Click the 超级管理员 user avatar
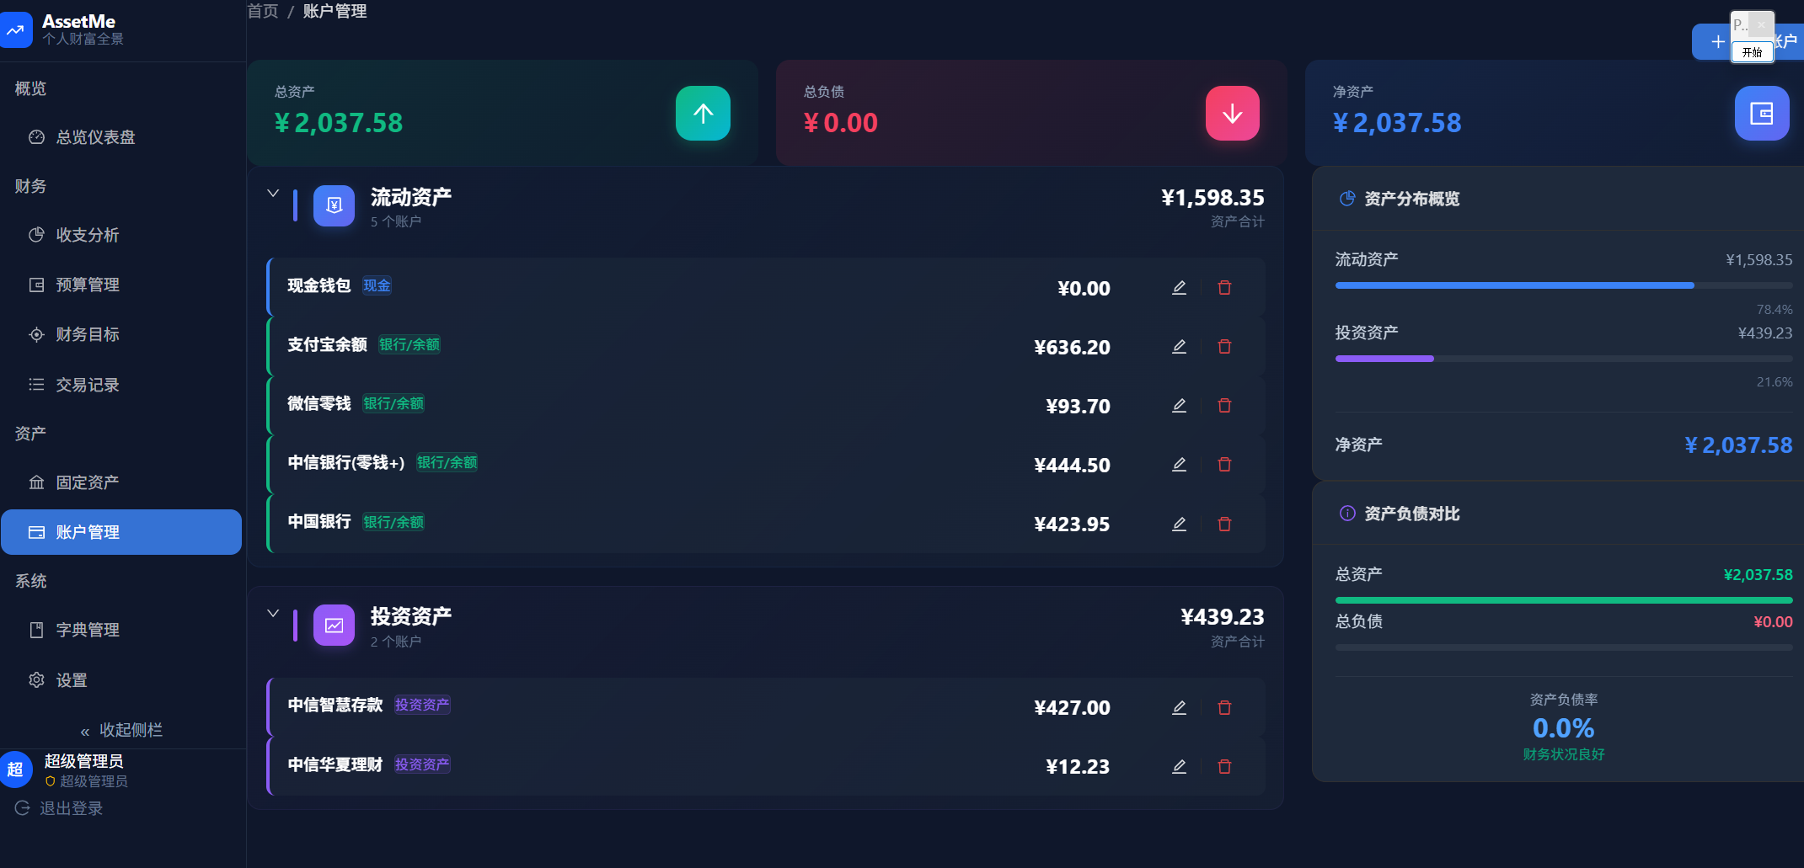 pyautogui.click(x=15, y=769)
